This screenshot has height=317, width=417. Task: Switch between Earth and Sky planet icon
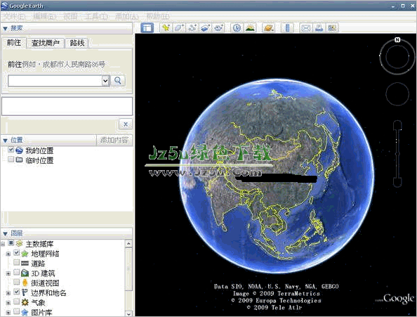(269, 27)
